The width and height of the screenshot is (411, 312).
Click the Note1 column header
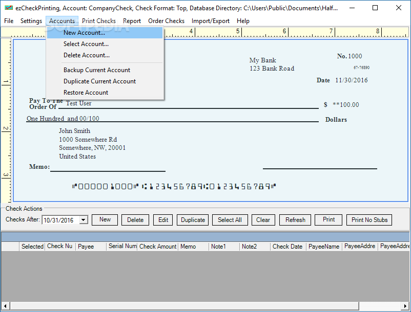(x=224, y=247)
